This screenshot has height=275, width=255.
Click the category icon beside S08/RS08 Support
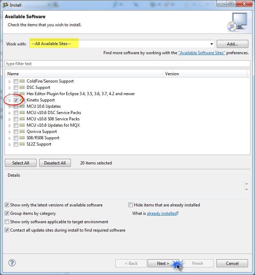pos(22,138)
